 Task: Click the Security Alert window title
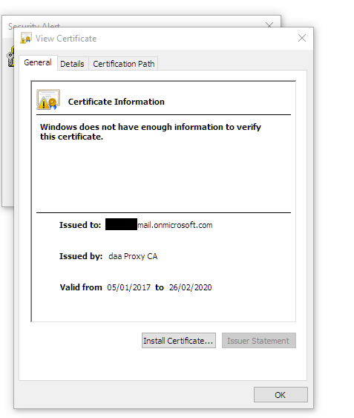coord(34,25)
